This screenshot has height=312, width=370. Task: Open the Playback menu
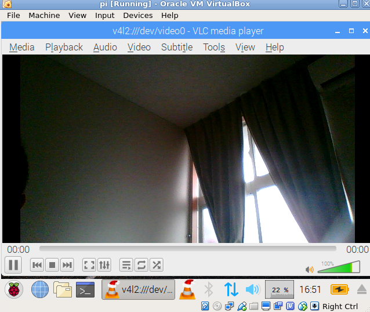(64, 47)
